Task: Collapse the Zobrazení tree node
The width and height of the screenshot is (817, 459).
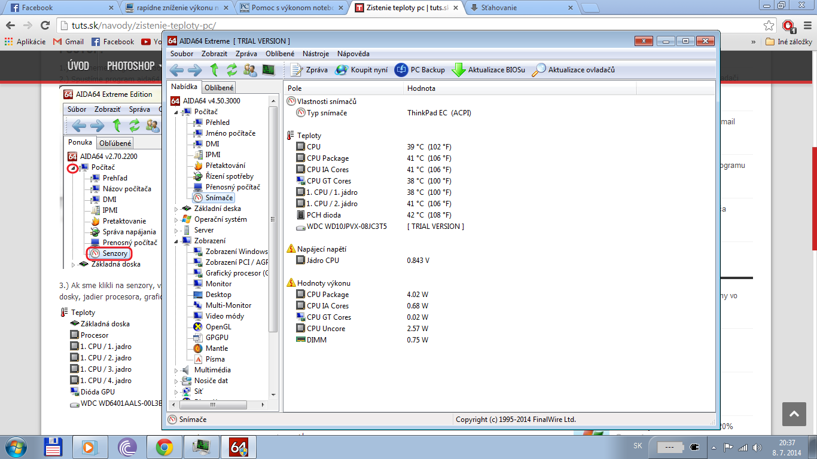Action: [x=176, y=241]
